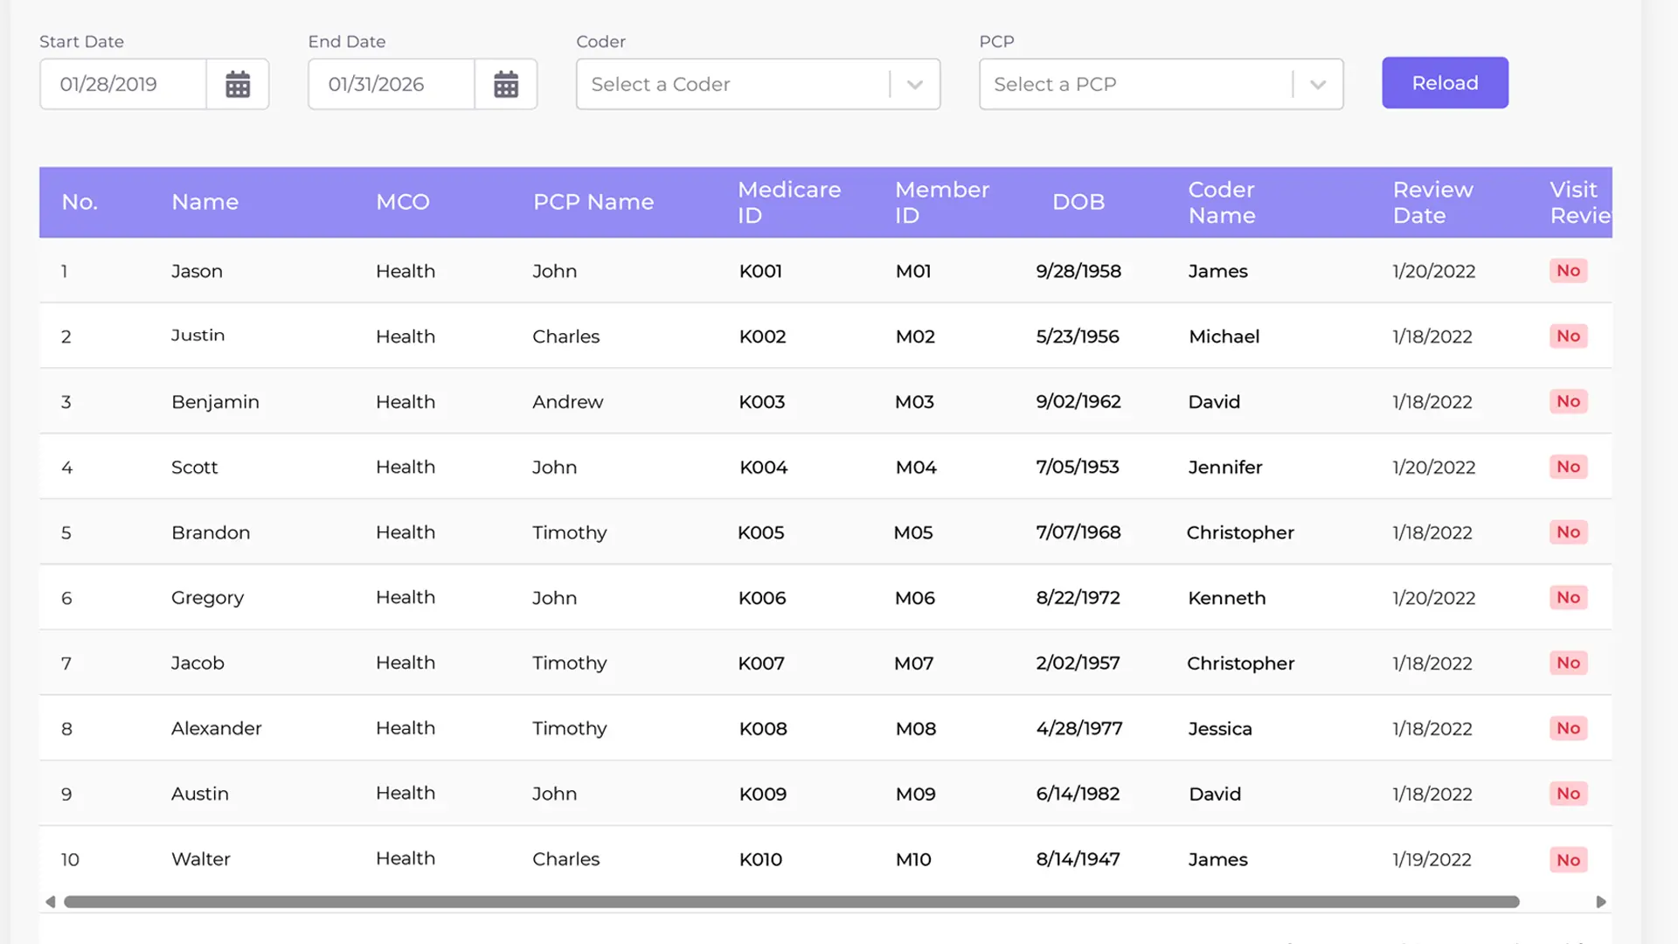Expand the Select a PCP dropdown chevron
1678x944 pixels.
(1318, 85)
